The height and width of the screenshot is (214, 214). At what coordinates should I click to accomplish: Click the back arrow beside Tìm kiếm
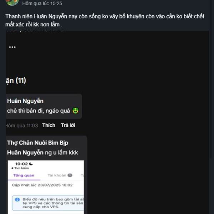[x=12, y=168]
